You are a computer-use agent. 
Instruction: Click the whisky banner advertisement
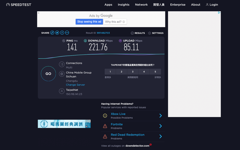pos(64,124)
